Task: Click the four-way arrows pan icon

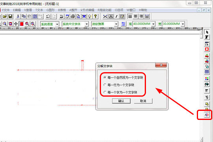Action: click(16, 24)
